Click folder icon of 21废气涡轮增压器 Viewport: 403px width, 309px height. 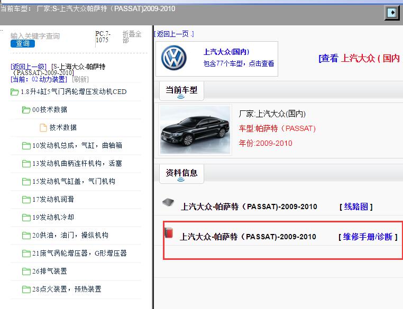tap(26, 254)
